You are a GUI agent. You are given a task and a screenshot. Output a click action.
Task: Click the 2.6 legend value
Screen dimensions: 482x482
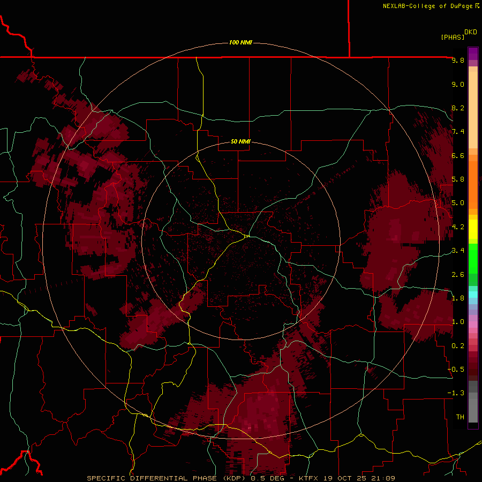click(x=458, y=274)
